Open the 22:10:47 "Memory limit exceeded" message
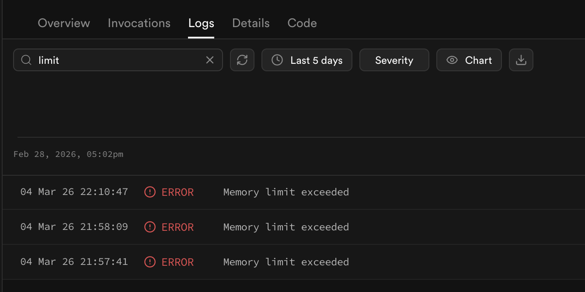The image size is (585, 292). click(x=286, y=192)
